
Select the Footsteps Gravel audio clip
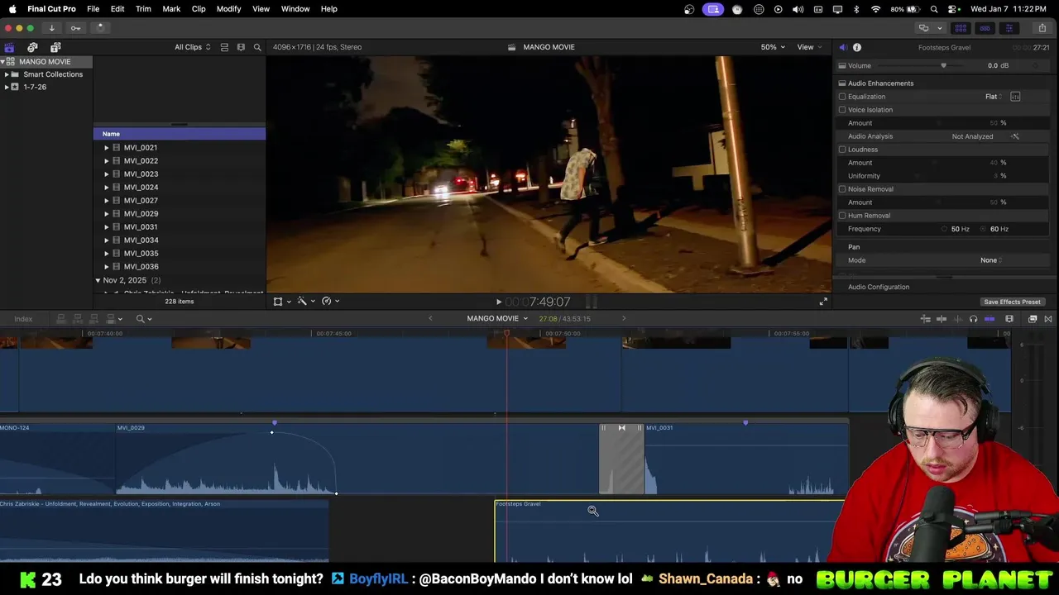point(670,531)
